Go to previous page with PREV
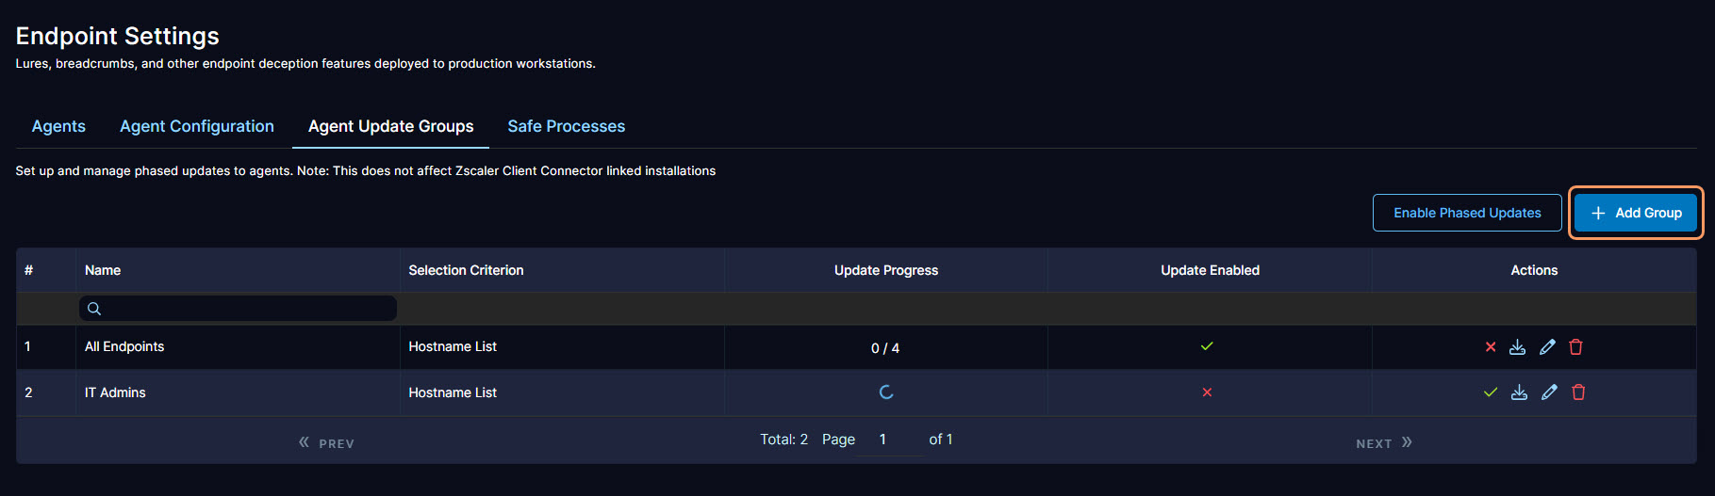 click(326, 442)
